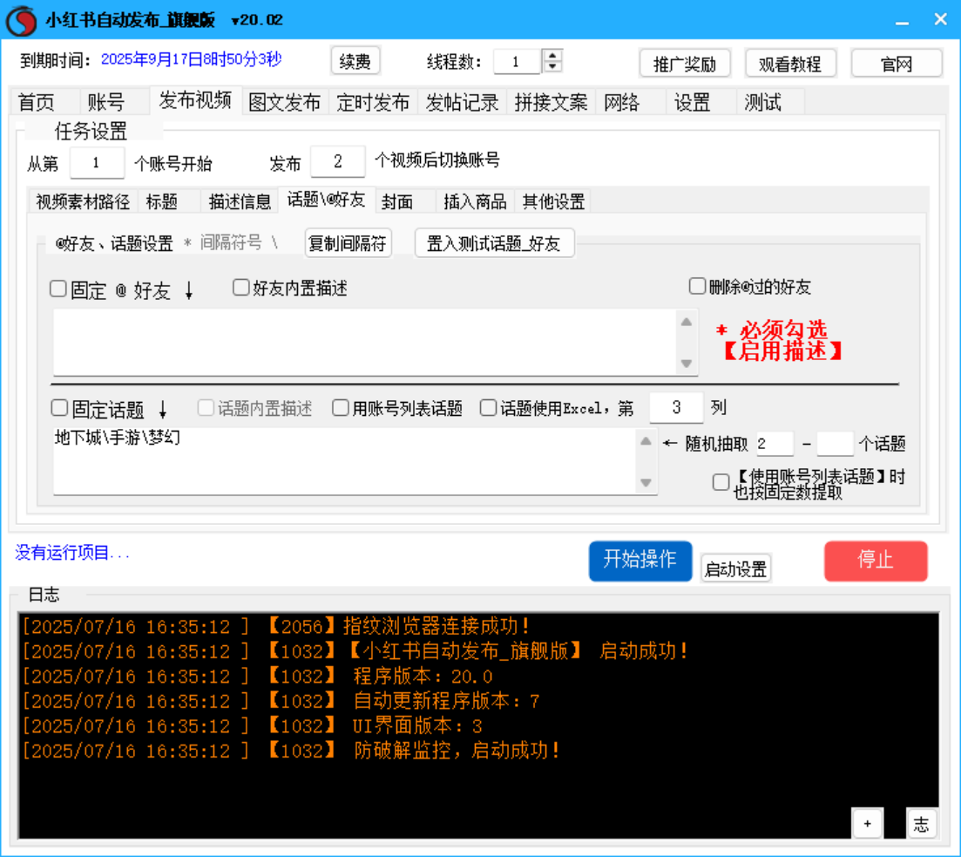Screen dimensions: 961x857
Task: Click the 发布 video count field
Action: 338,161
